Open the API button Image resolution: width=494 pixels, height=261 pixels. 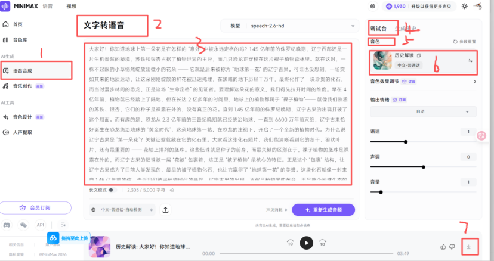coord(41,225)
